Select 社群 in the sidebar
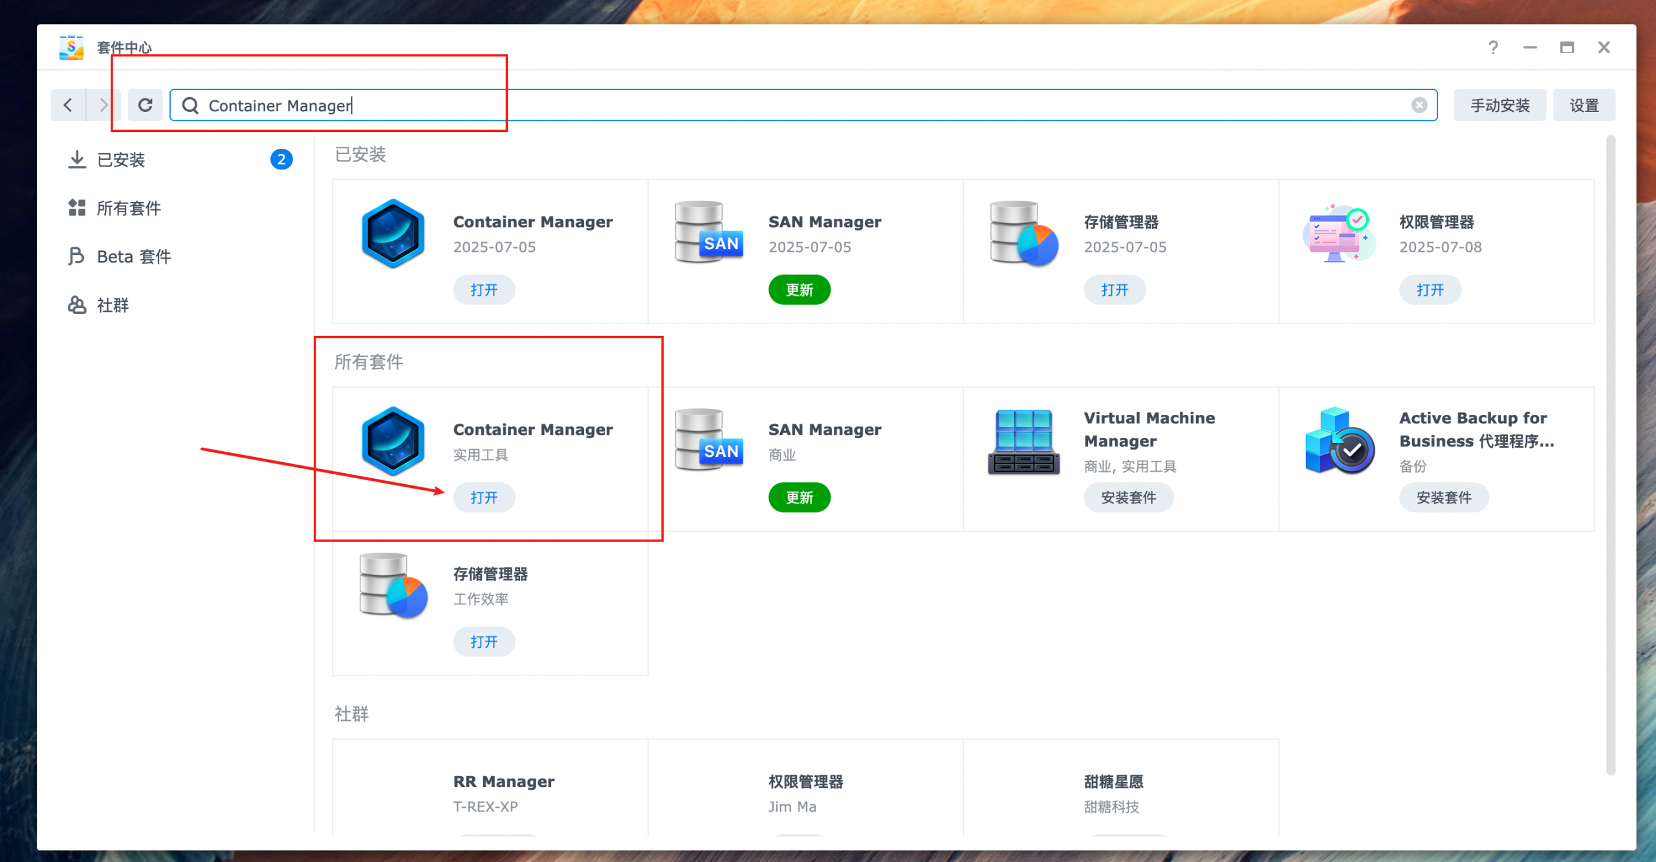 [x=113, y=305]
